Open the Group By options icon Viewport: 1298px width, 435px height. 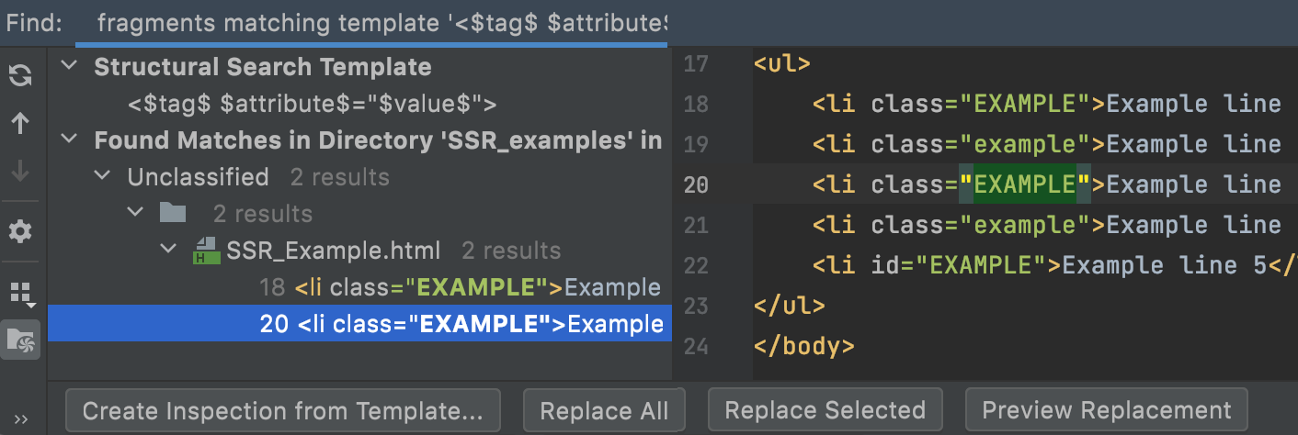tap(19, 294)
